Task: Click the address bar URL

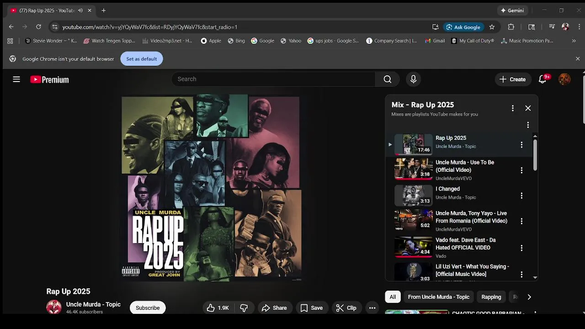Action: click(150, 27)
